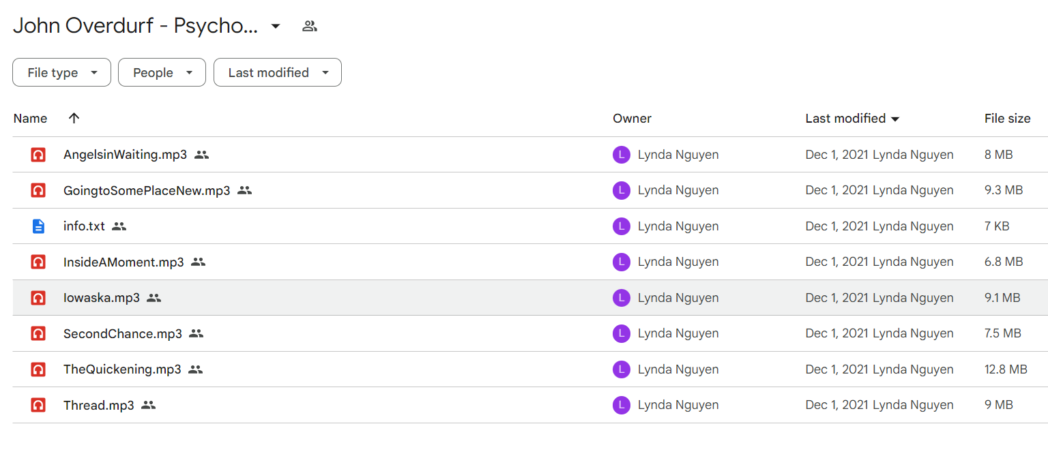
Task: Click the 9.1 MB file size value
Action: pyautogui.click(x=1002, y=298)
